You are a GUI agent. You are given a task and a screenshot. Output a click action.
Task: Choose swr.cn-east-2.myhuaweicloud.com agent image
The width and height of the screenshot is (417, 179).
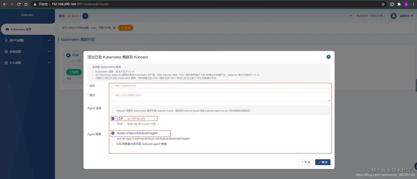coord(113,139)
